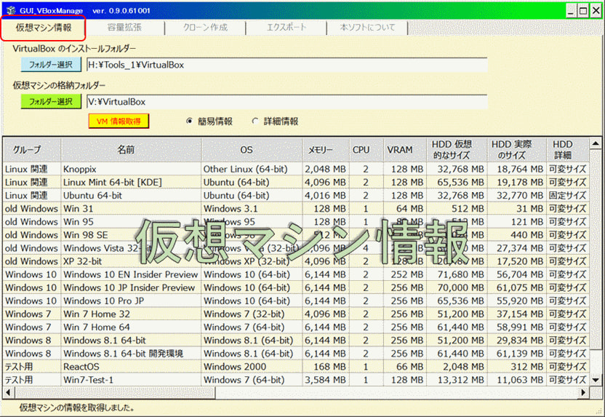This screenshot has height=417, width=605.
Task: Select the Windows 10 Pro JP cell
Action: pos(131,301)
